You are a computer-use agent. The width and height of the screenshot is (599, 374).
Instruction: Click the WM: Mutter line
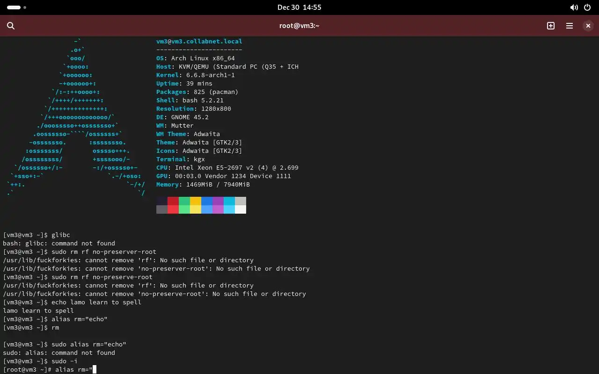click(175, 125)
